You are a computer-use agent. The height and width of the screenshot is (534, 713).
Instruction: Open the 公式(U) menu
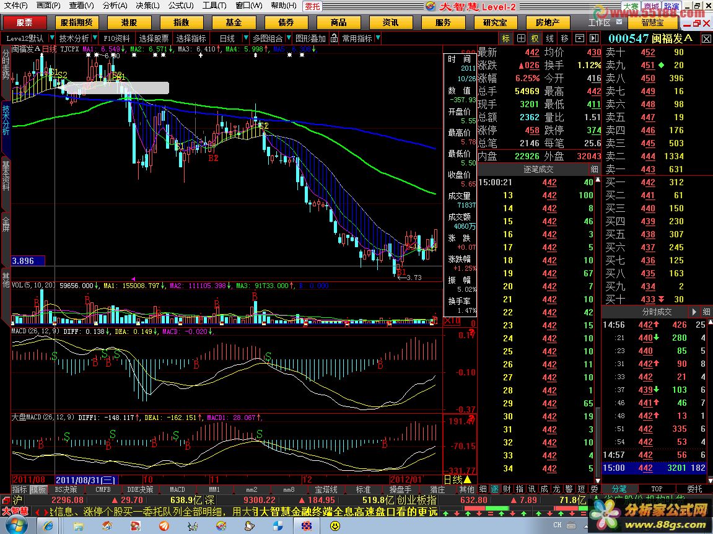(180, 6)
